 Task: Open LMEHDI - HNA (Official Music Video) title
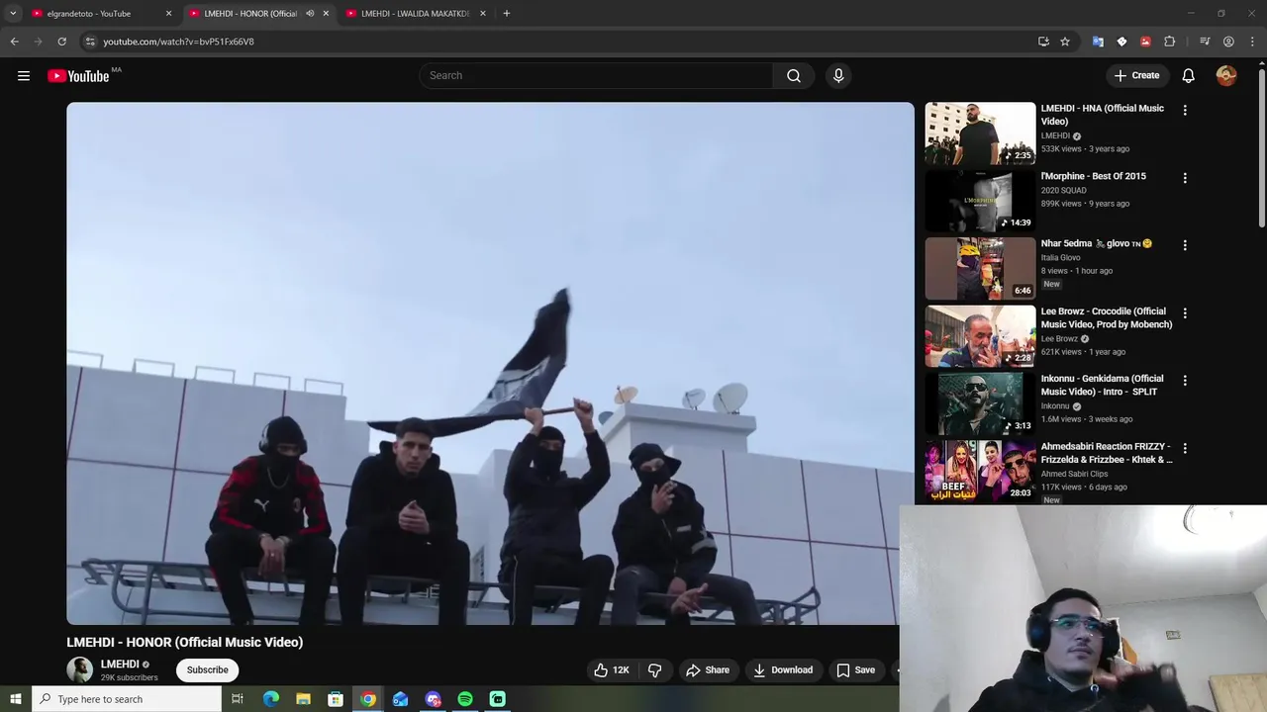tap(1102, 115)
